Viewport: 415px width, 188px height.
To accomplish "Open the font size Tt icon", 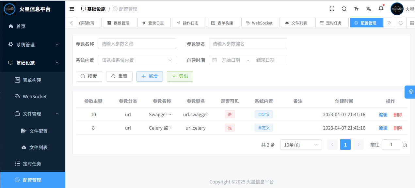I will [x=356, y=9].
